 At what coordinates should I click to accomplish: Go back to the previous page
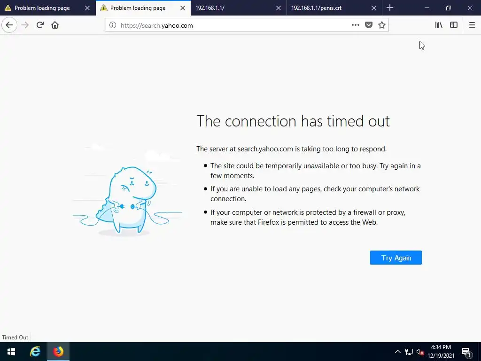point(9,25)
